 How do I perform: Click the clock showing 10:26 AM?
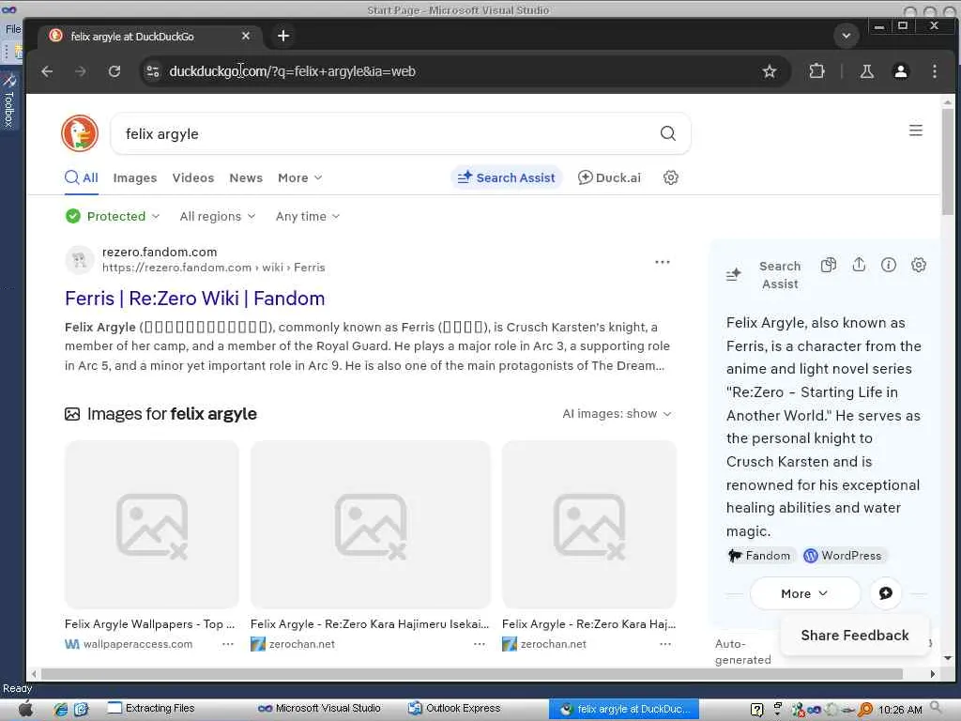[900, 710]
